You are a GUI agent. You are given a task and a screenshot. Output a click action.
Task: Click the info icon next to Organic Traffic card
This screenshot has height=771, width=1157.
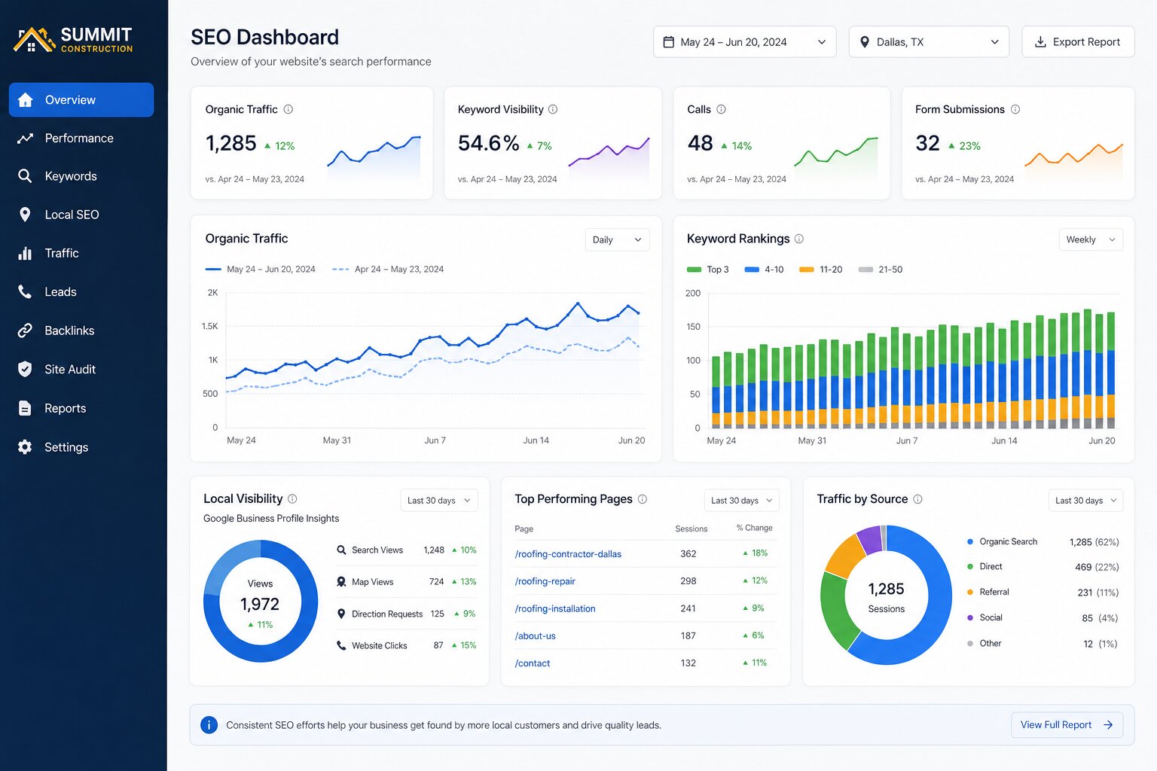288,109
